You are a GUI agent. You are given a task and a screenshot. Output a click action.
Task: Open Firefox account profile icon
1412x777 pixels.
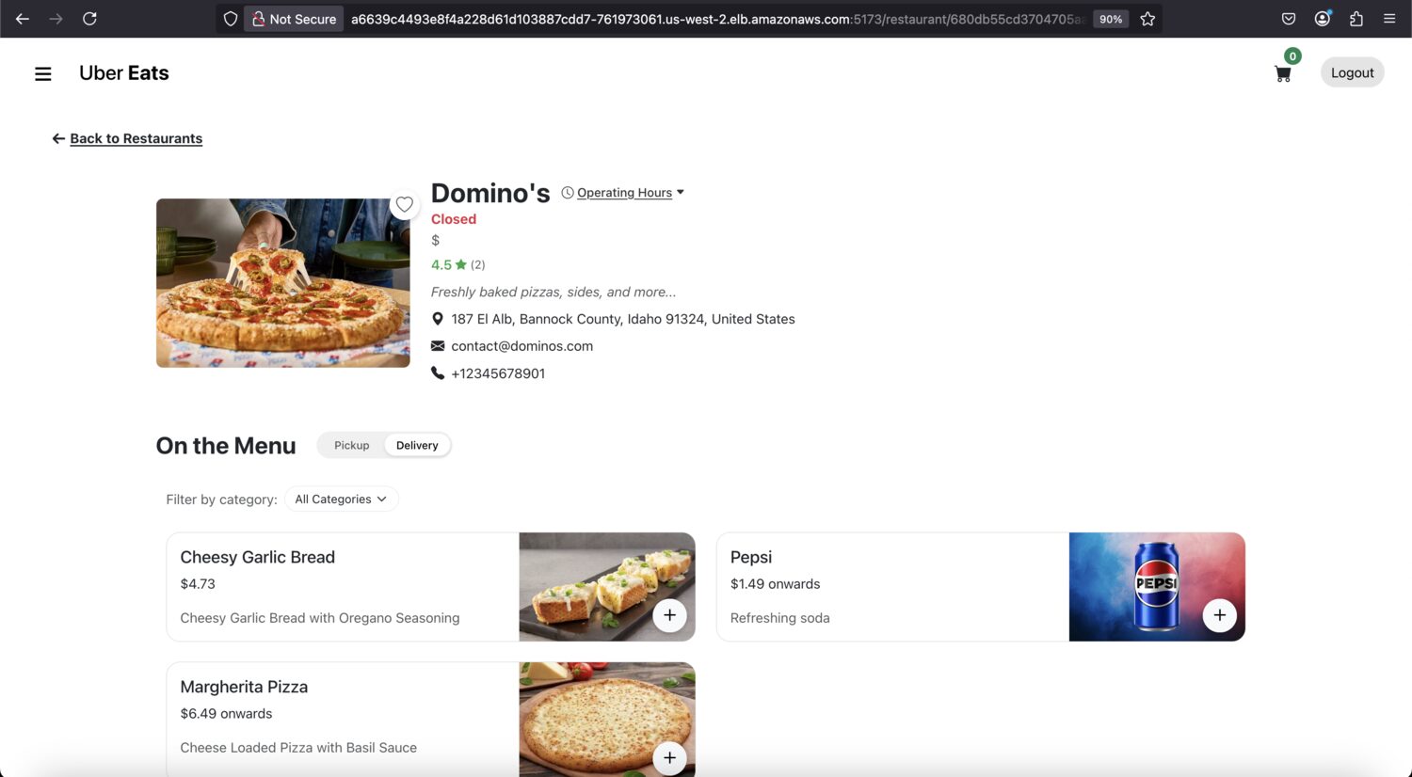click(x=1323, y=19)
